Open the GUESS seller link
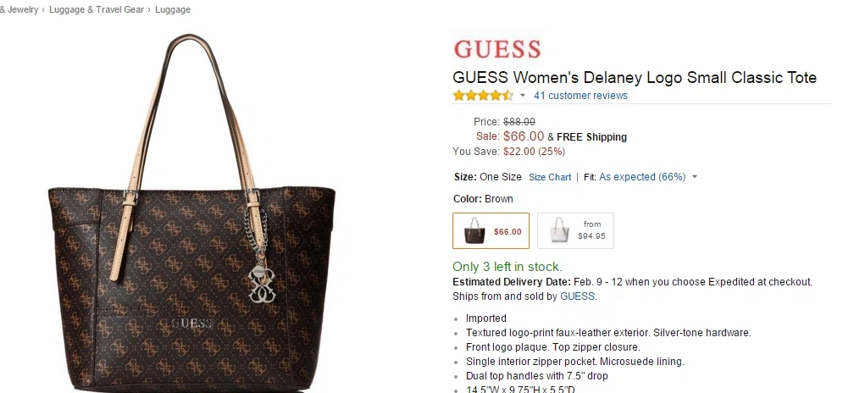The image size is (843, 393). 578,296
